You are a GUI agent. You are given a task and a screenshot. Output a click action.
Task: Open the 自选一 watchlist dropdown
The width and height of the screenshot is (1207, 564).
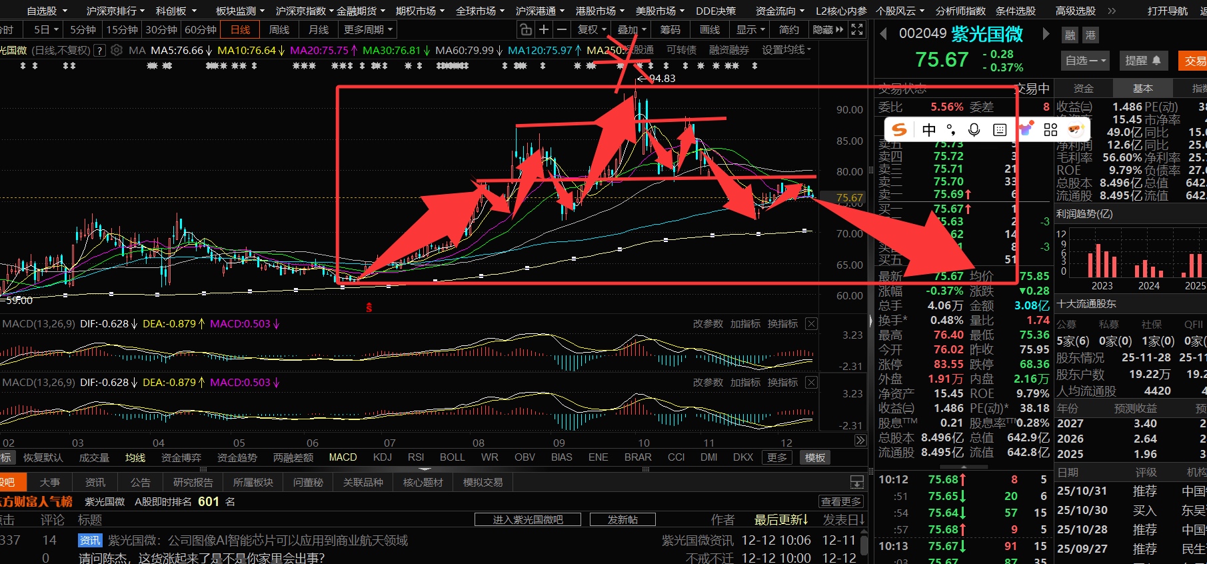point(1086,61)
